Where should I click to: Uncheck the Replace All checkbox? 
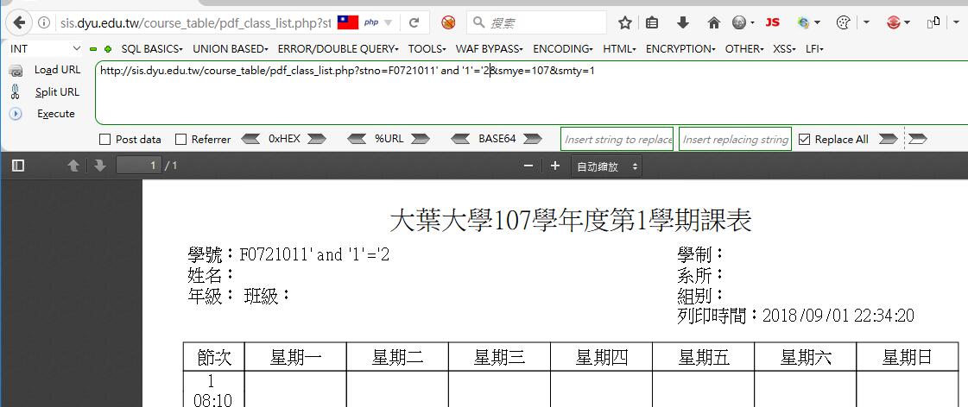804,140
